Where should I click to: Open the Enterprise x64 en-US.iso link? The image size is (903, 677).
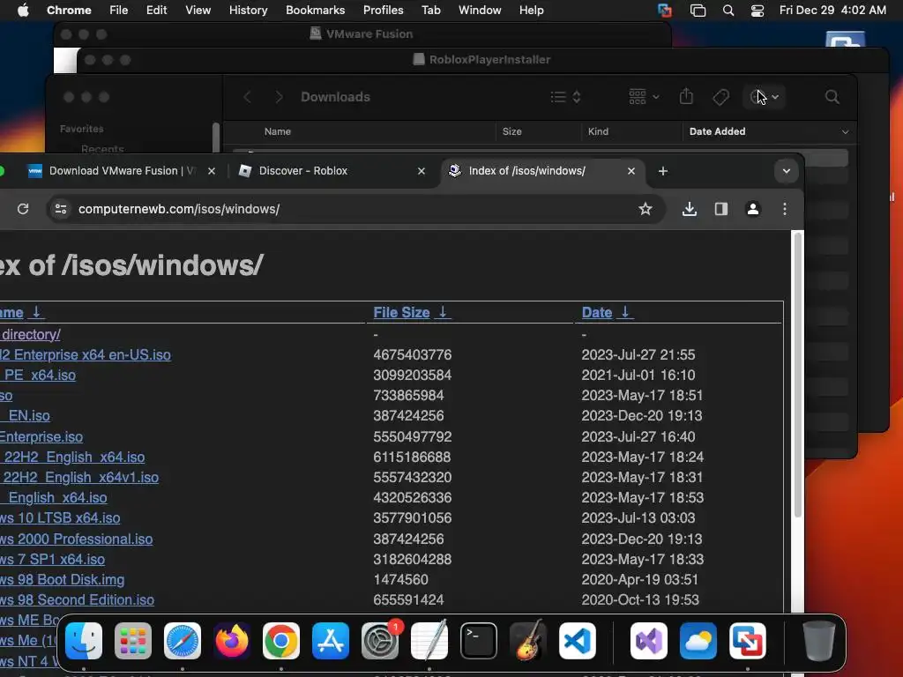86,354
